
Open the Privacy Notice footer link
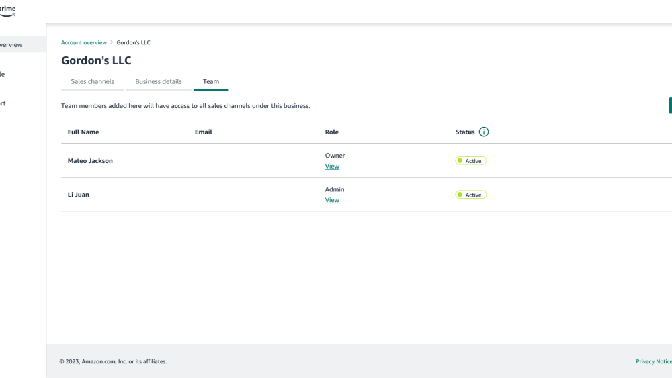[x=653, y=361]
